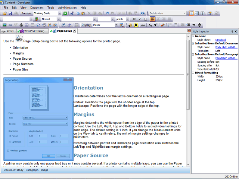
Task: Click the Online status indicator
Action: pos(231,176)
